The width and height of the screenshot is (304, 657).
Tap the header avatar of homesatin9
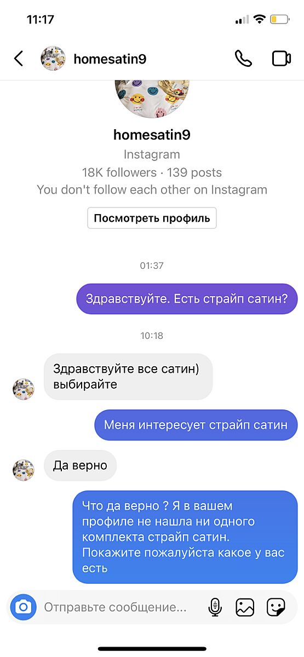click(x=53, y=59)
